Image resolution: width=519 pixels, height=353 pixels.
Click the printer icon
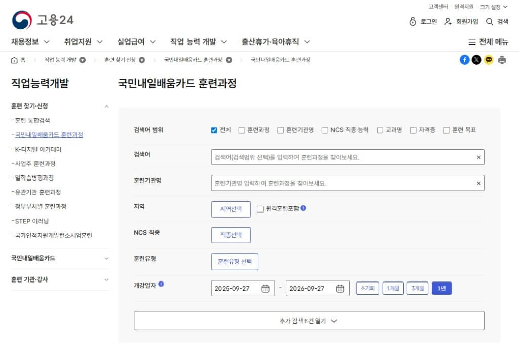502,60
